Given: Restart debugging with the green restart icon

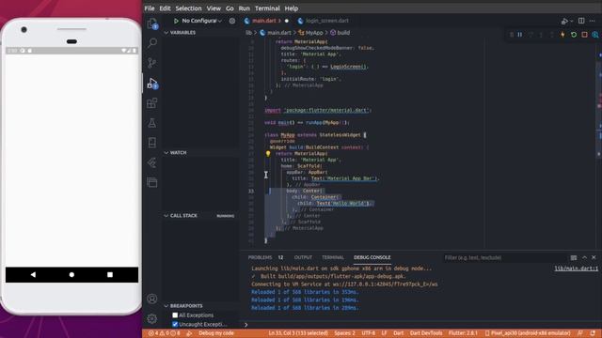Looking at the screenshot, I should [574, 35].
